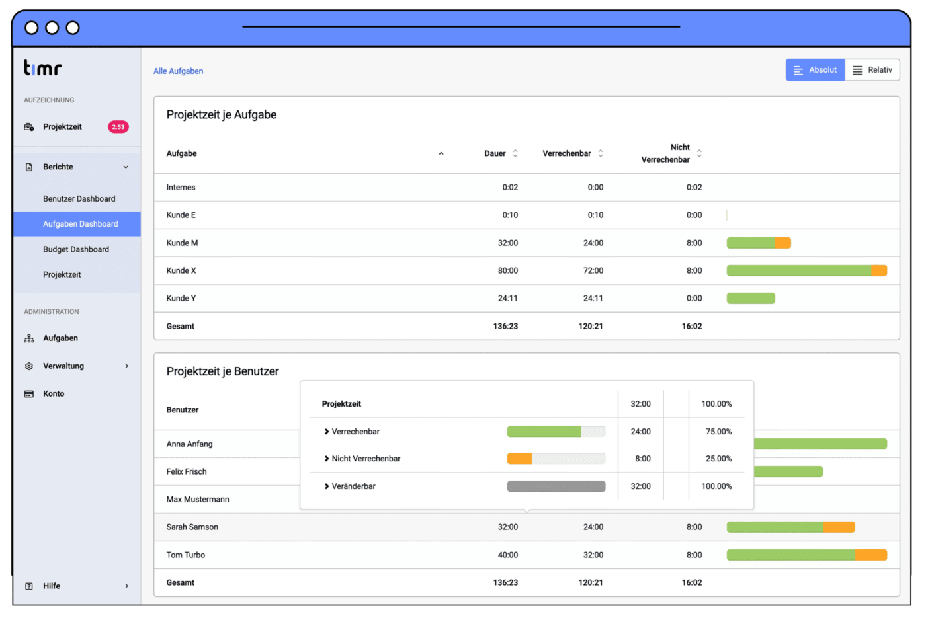
Task: Click the Aufgaben hierarchy icon
Action: pos(29,338)
